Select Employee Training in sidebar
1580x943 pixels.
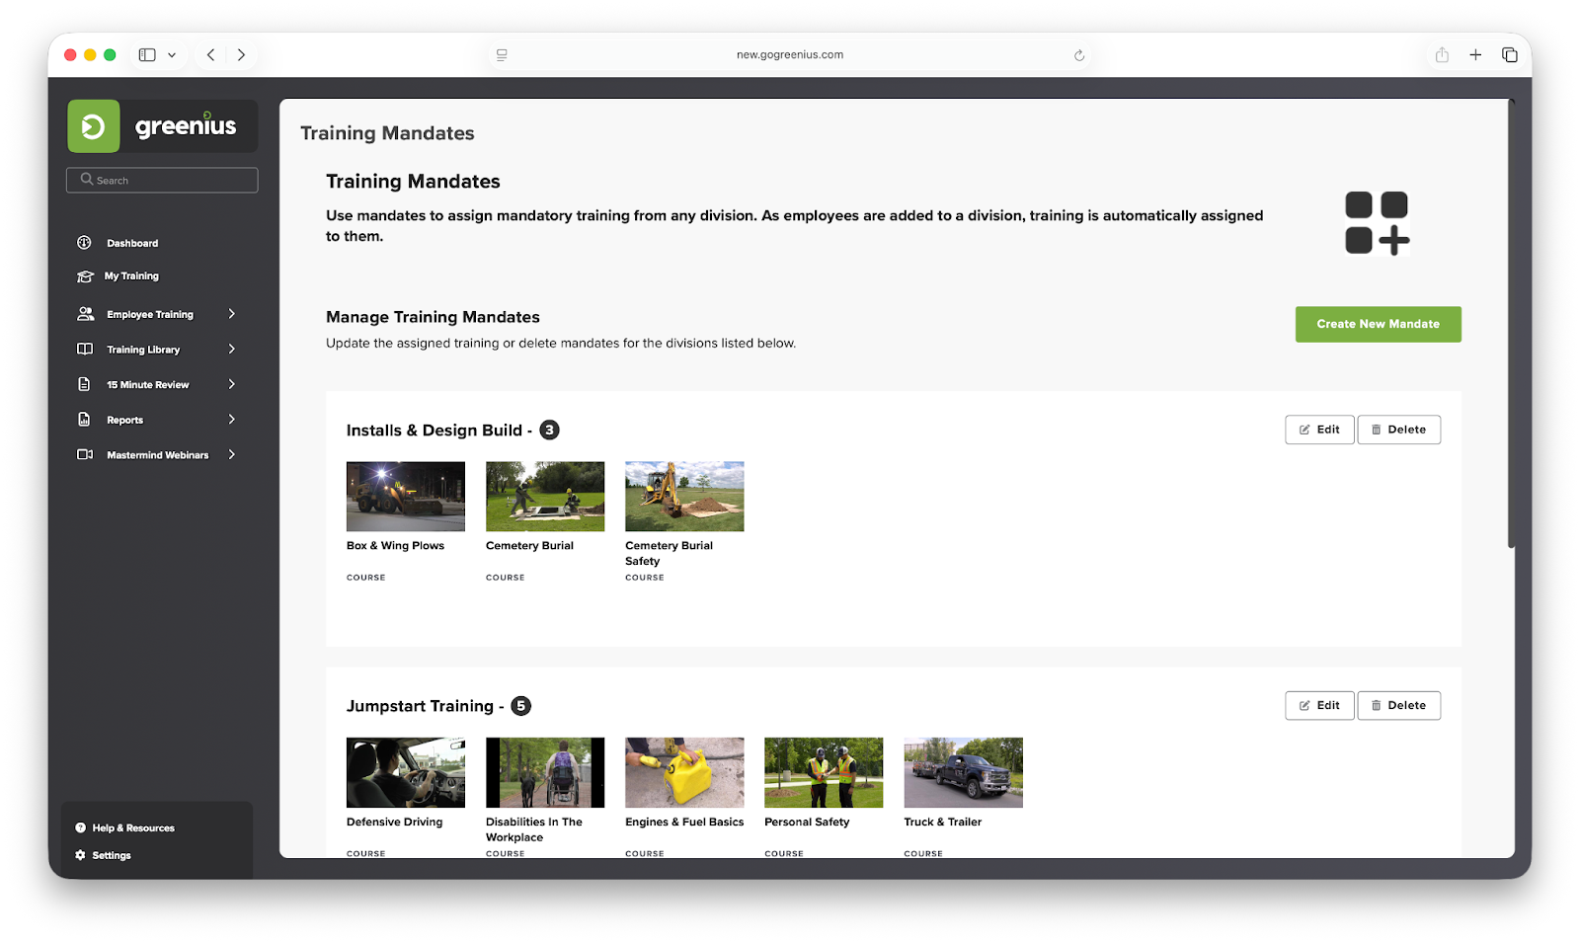coord(150,315)
